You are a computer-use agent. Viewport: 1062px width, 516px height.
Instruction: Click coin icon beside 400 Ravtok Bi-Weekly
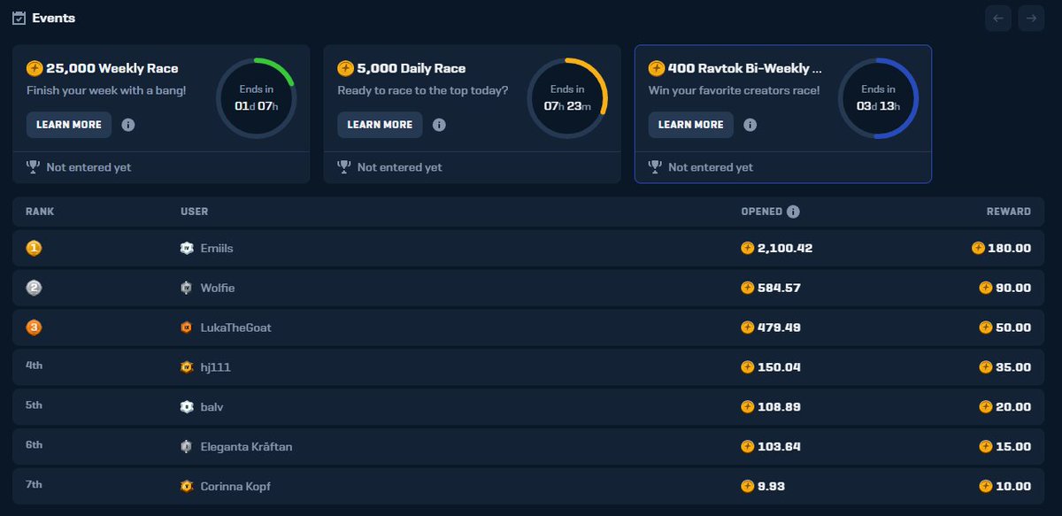pos(657,68)
